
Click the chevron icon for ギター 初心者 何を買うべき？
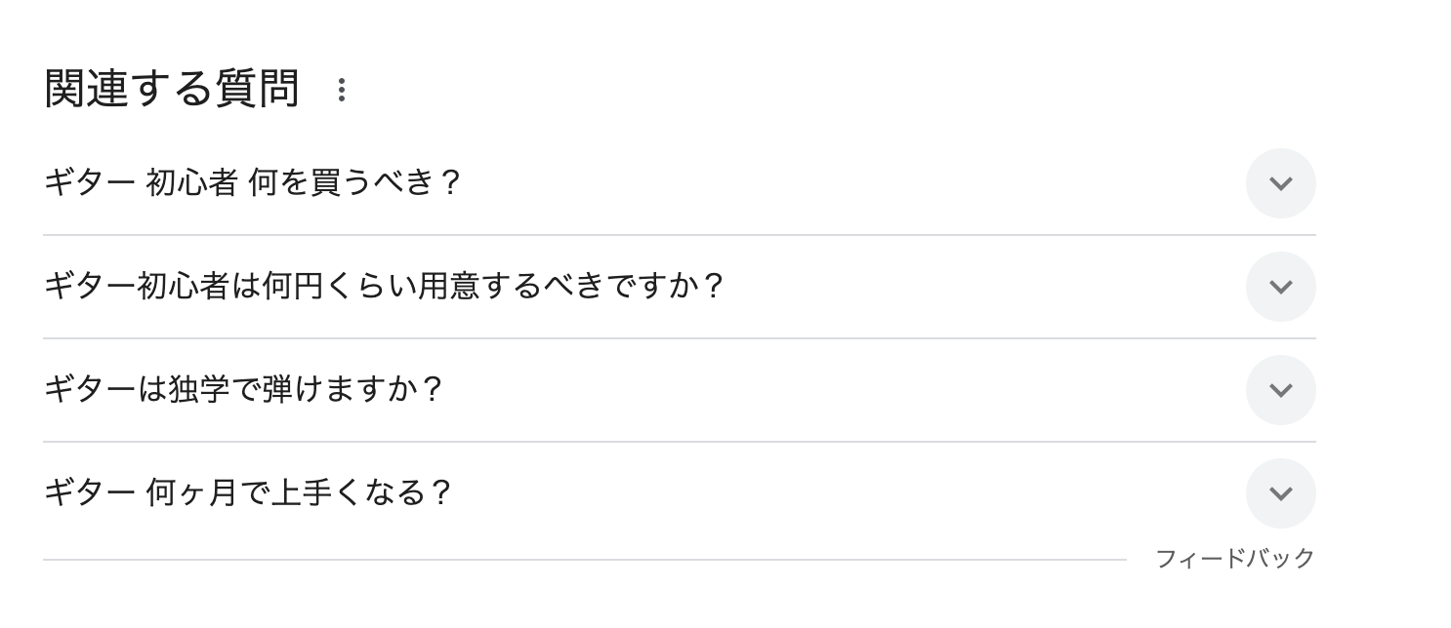tap(1280, 183)
